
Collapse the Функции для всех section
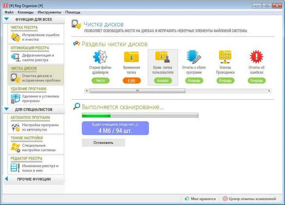[7, 19]
